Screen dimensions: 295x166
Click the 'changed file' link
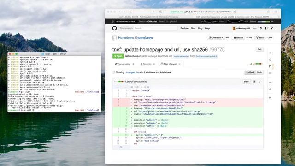(x=132, y=72)
